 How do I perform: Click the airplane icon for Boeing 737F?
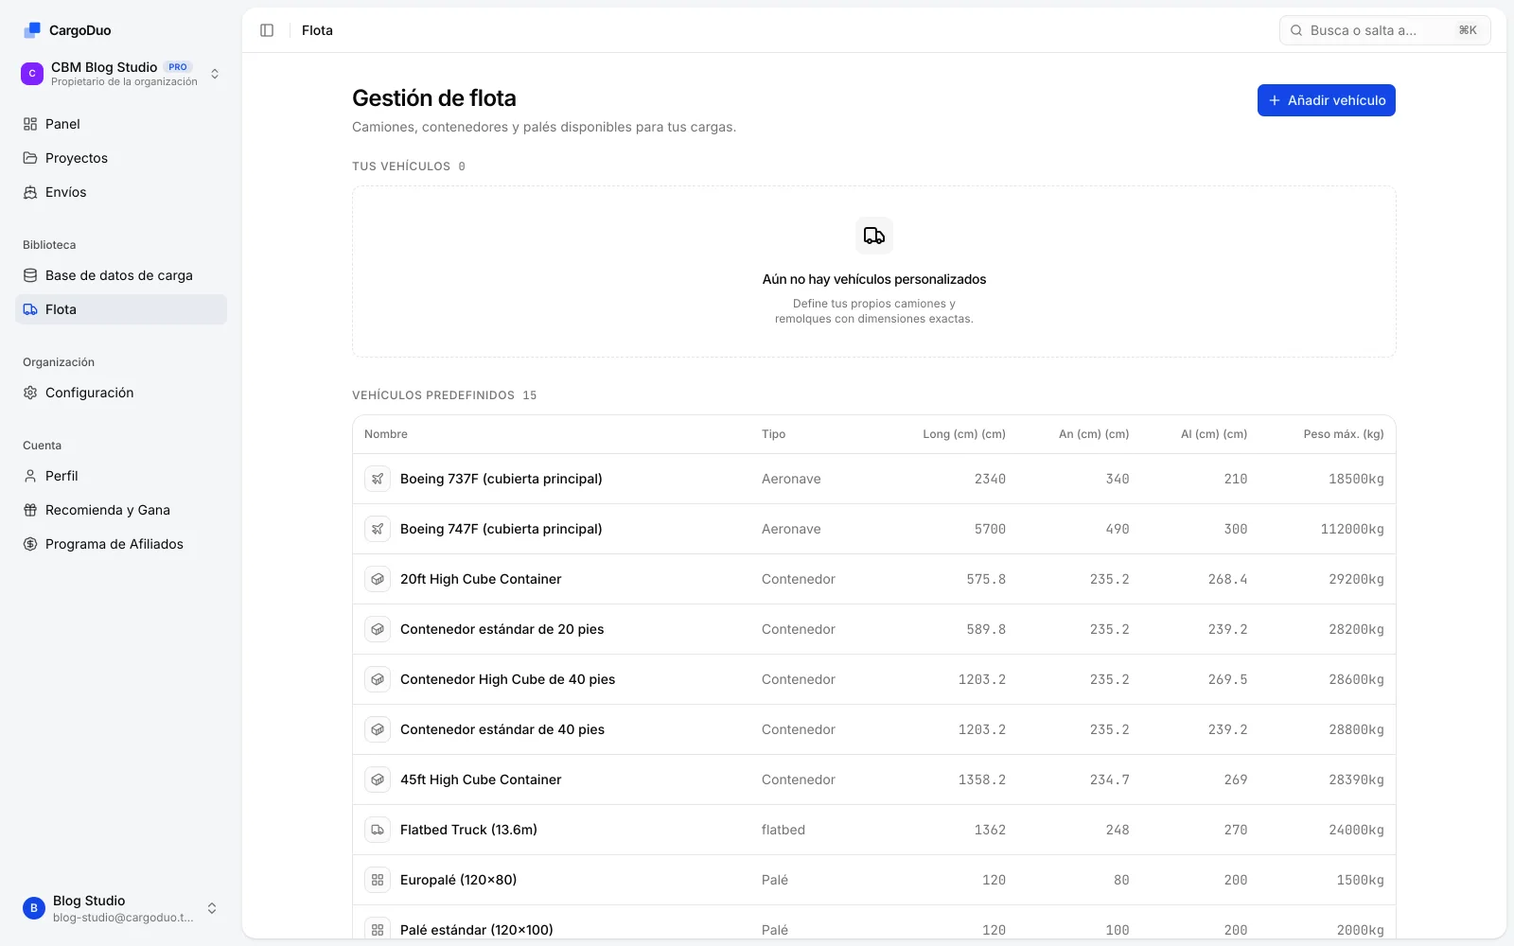point(378,479)
